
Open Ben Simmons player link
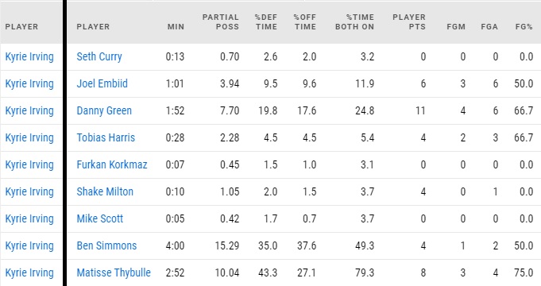pos(106,245)
